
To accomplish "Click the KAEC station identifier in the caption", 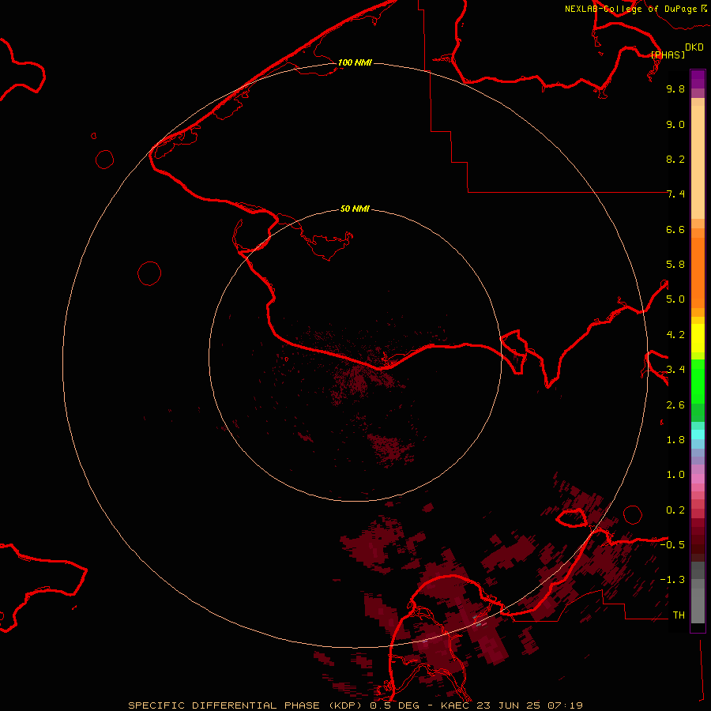I will coord(457,705).
